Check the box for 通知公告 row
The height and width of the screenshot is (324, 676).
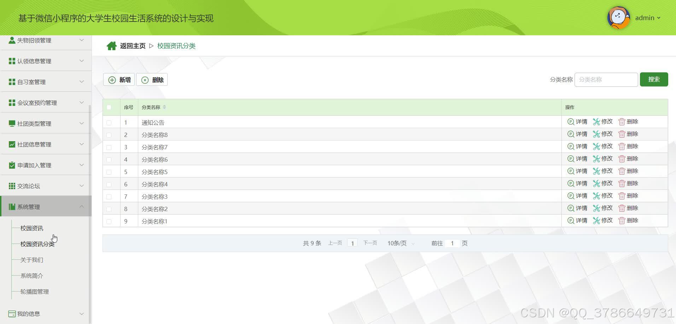[109, 123]
